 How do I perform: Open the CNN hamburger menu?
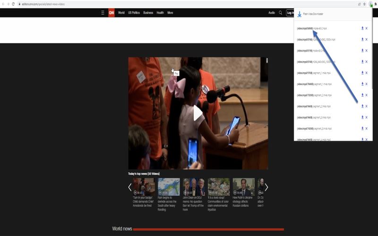103,13
